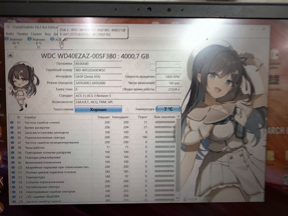Viewport: 288px width, 216px height.
Task: Open the Сервис menu
Action: tap(36, 34)
